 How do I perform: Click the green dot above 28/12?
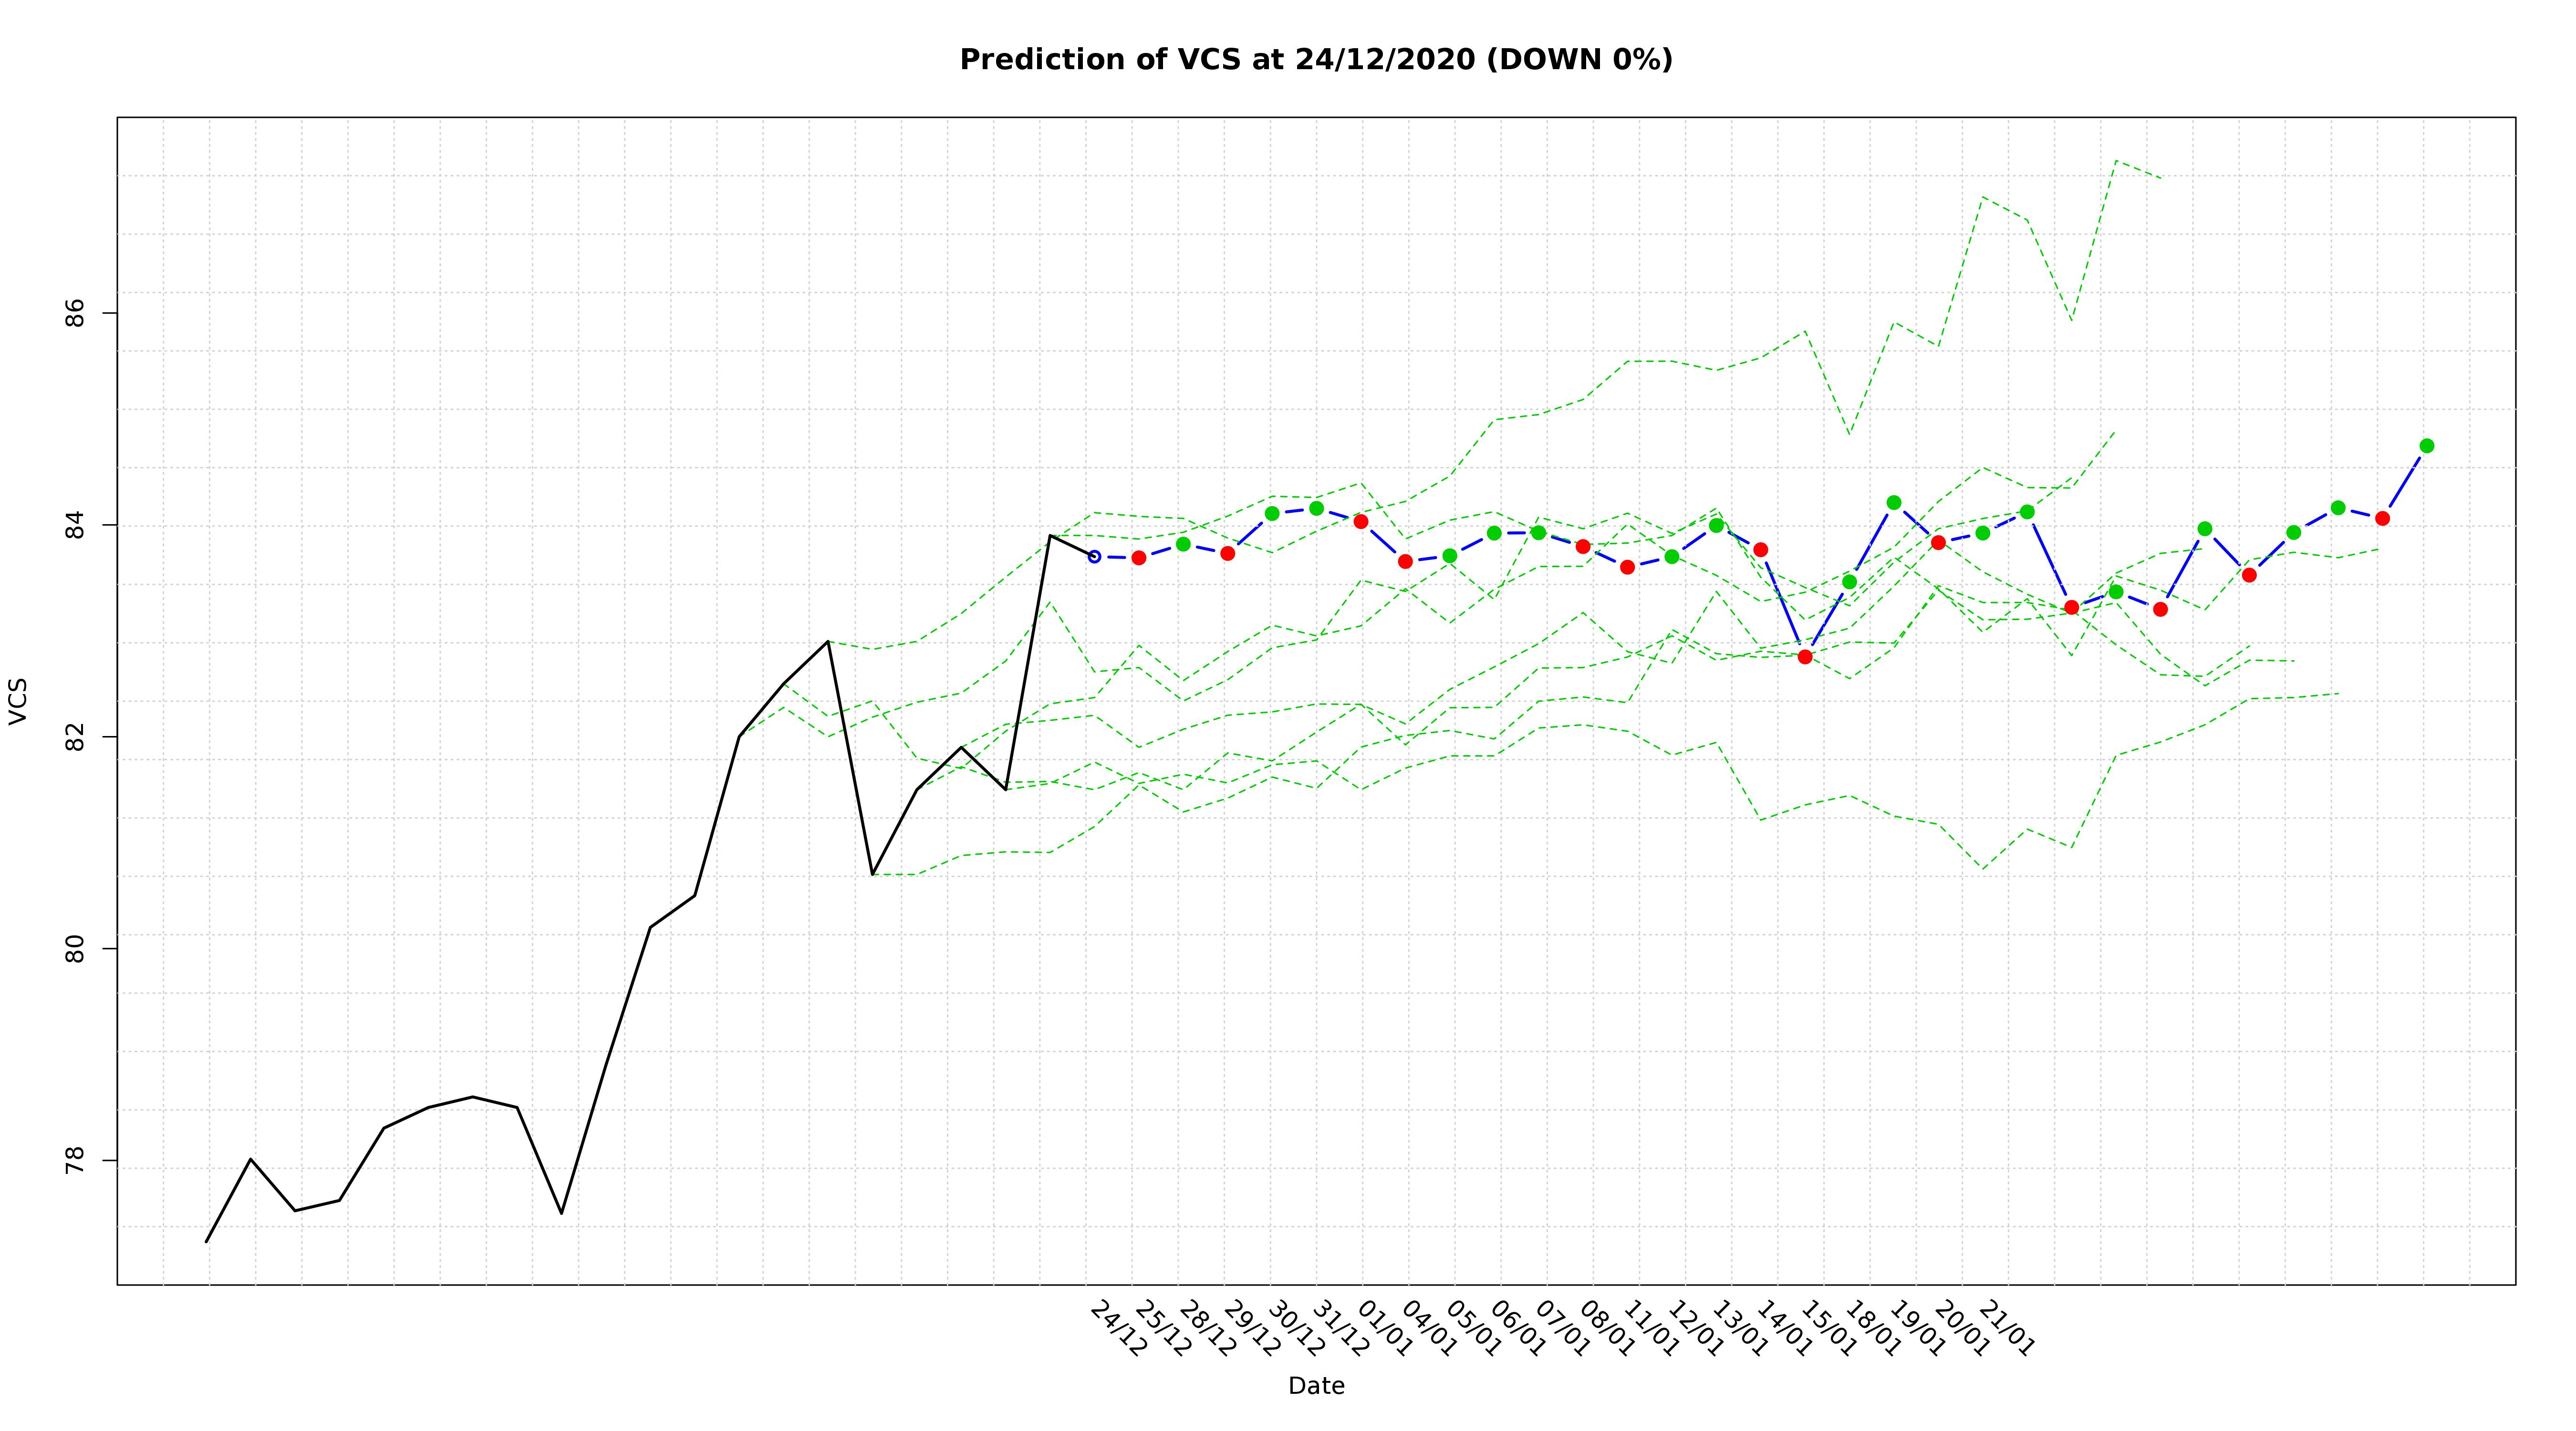point(1183,544)
